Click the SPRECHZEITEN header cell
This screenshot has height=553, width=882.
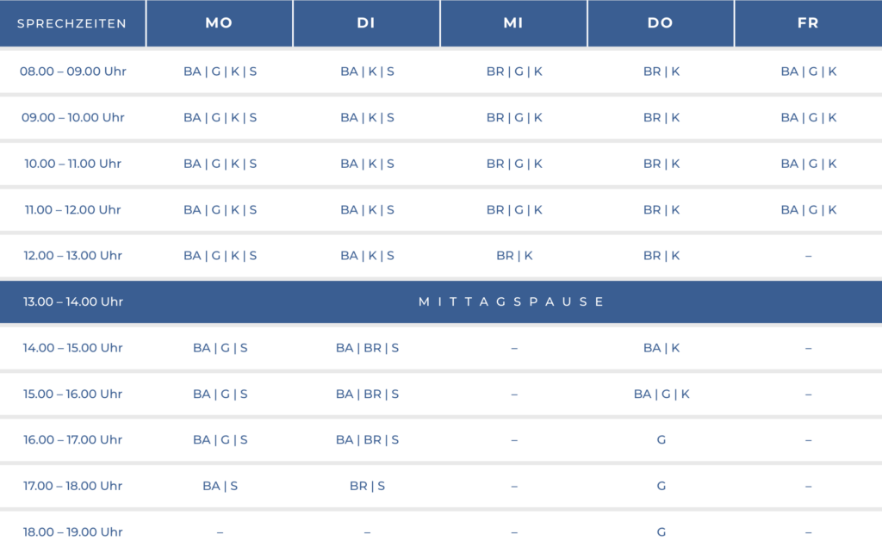pyautogui.click(x=72, y=23)
